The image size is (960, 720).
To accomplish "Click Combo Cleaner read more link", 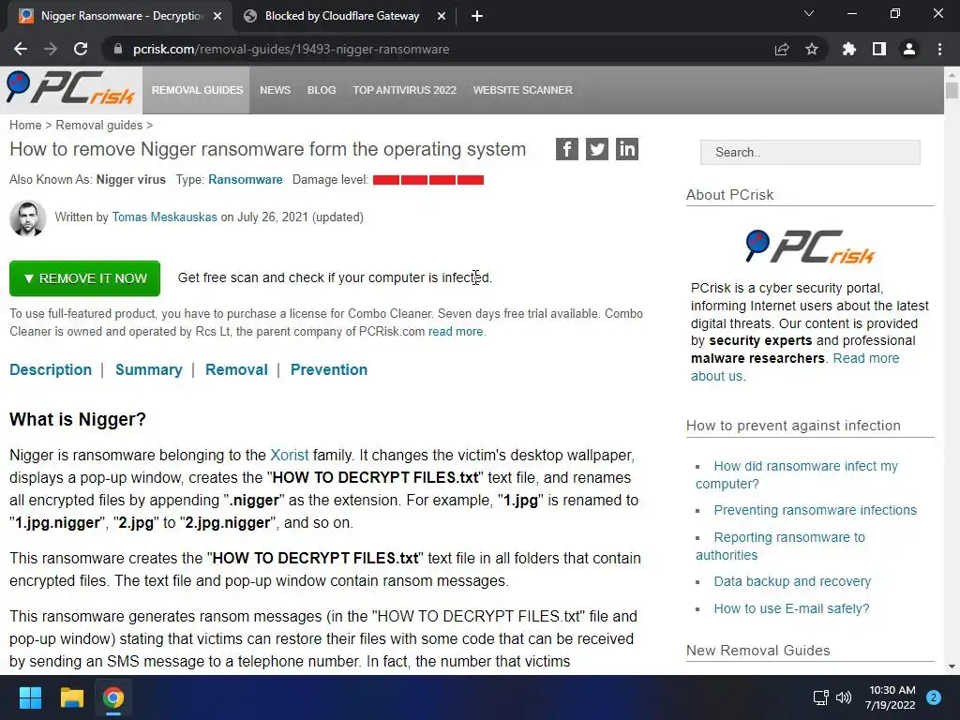I will pyautogui.click(x=456, y=331).
